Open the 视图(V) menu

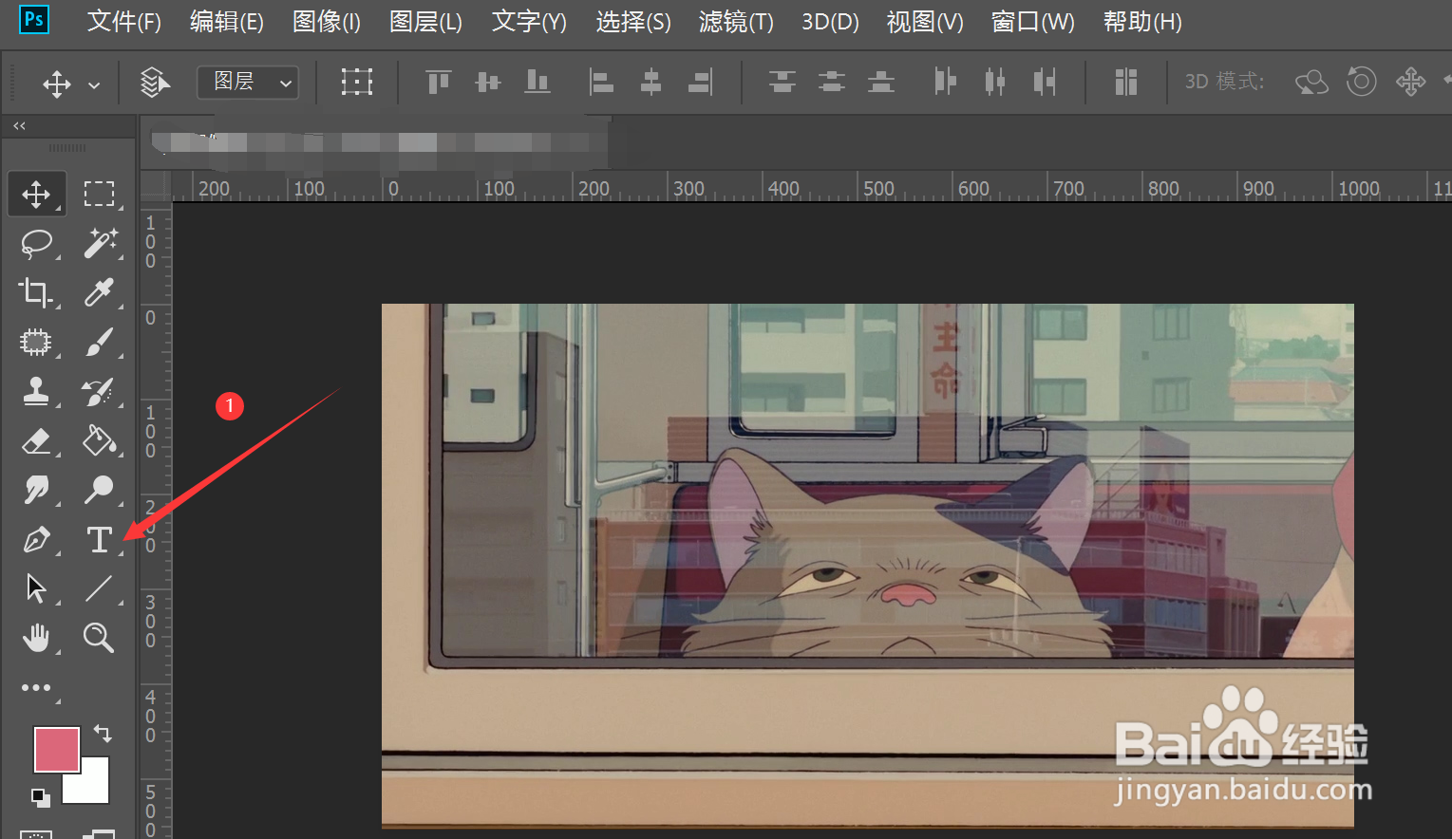[925, 21]
